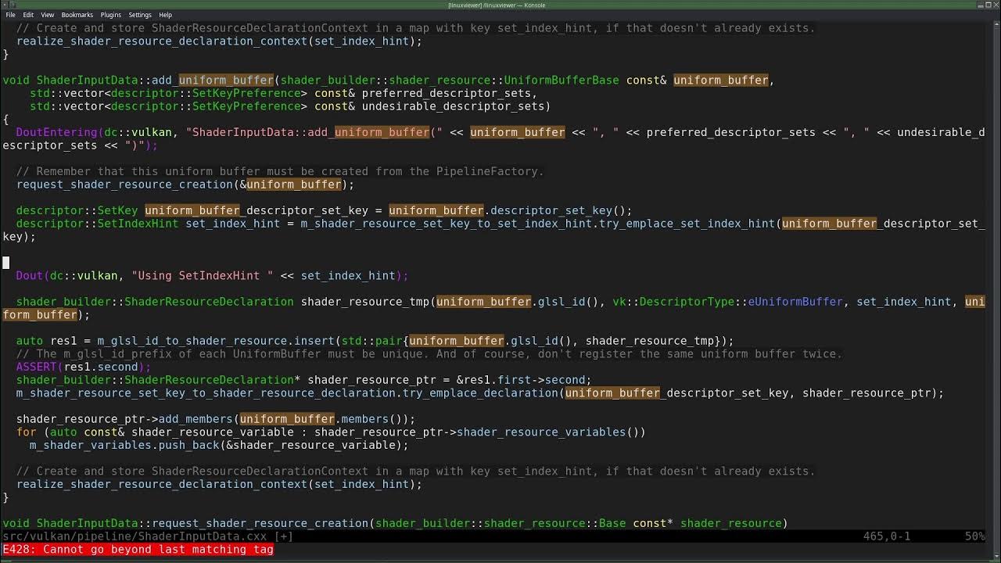
Task: Click 'UniformBufferBase' type name
Action: click(x=561, y=80)
